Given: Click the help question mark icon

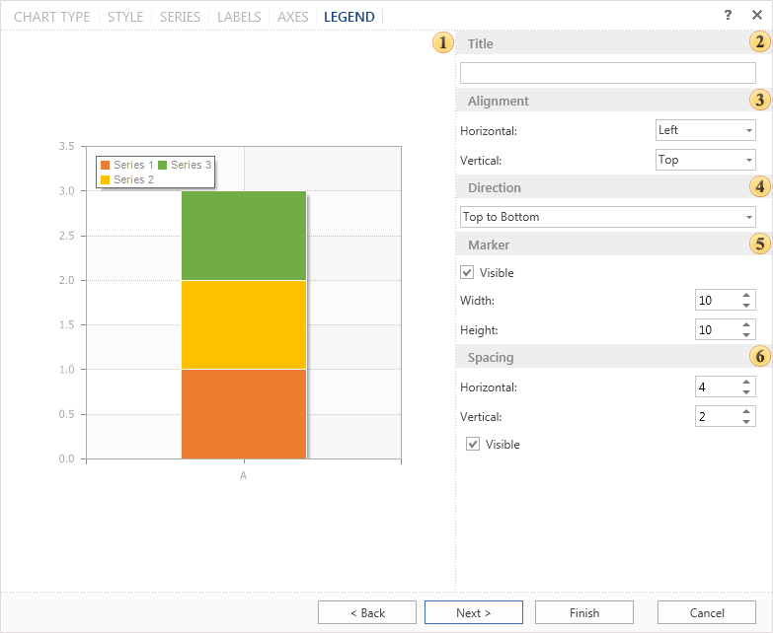Looking at the screenshot, I should (729, 16).
